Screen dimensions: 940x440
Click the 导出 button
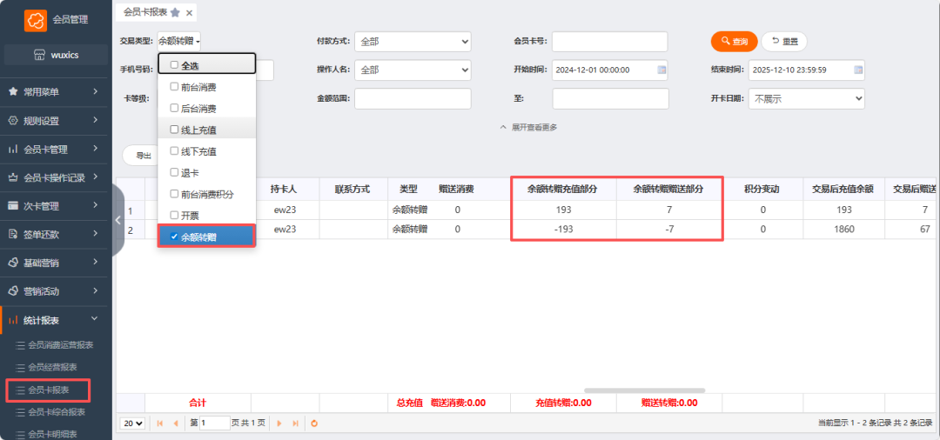click(142, 156)
